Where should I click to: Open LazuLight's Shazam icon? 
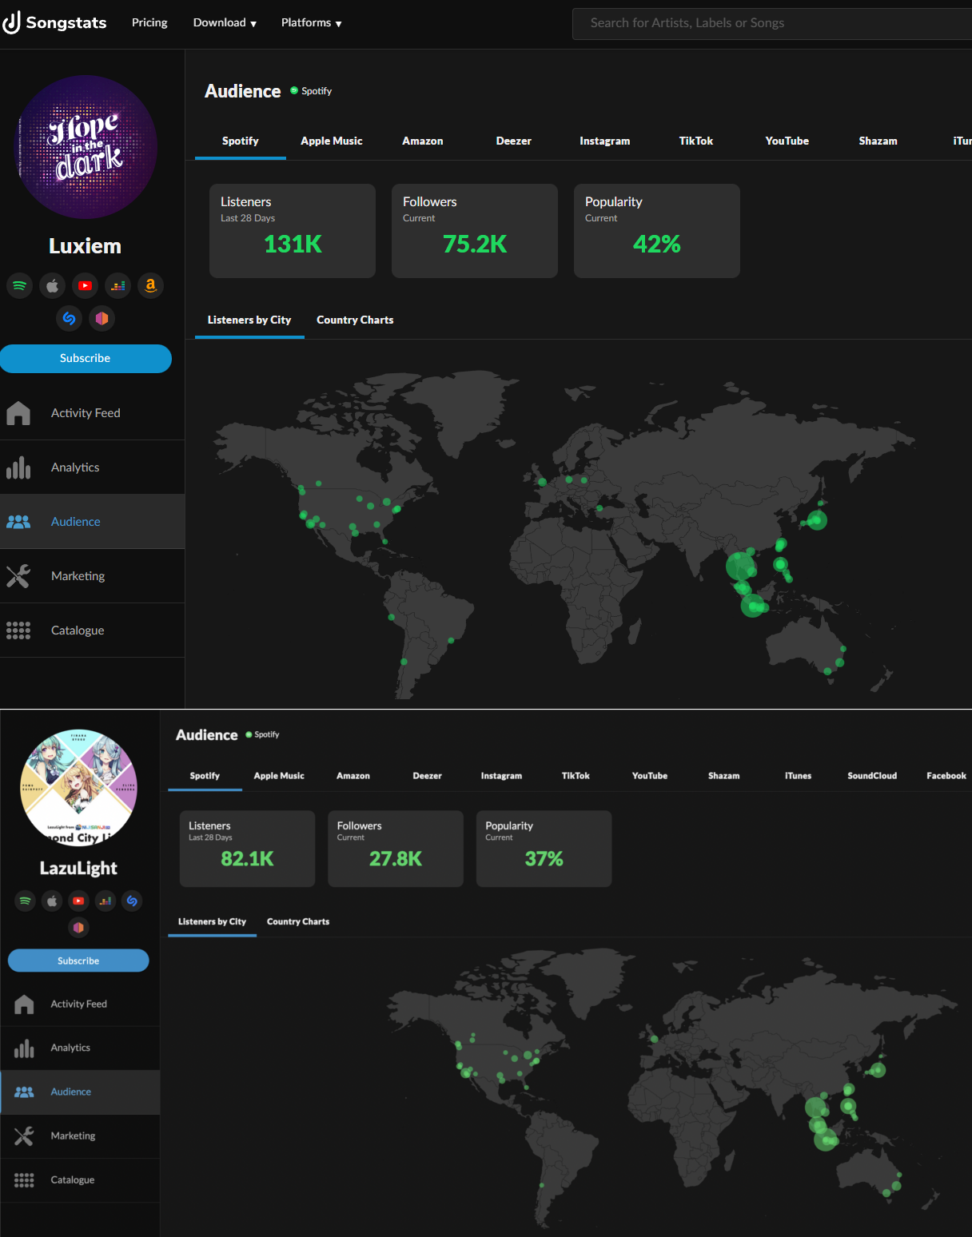click(x=132, y=901)
